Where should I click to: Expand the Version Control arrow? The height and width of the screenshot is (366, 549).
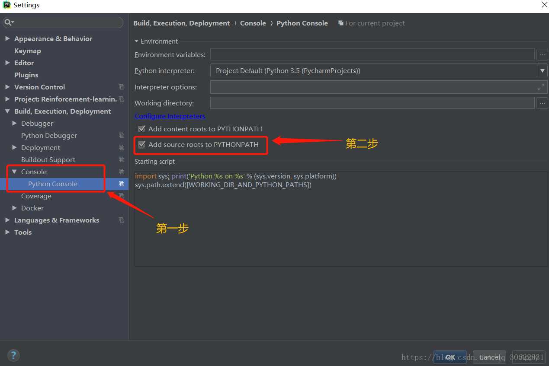[7, 87]
